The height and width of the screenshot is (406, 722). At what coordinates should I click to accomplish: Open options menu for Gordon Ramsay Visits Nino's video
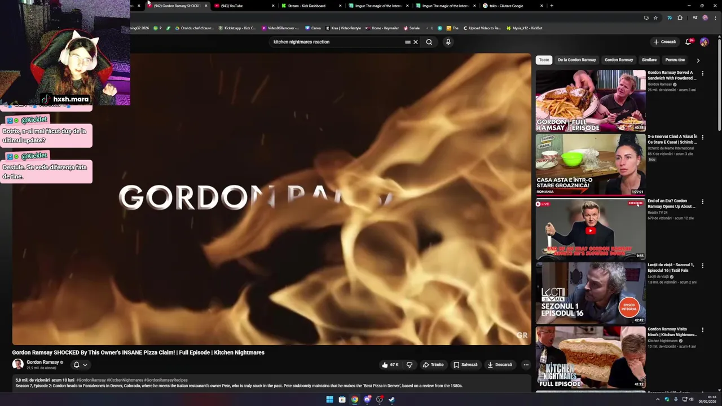(x=702, y=330)
